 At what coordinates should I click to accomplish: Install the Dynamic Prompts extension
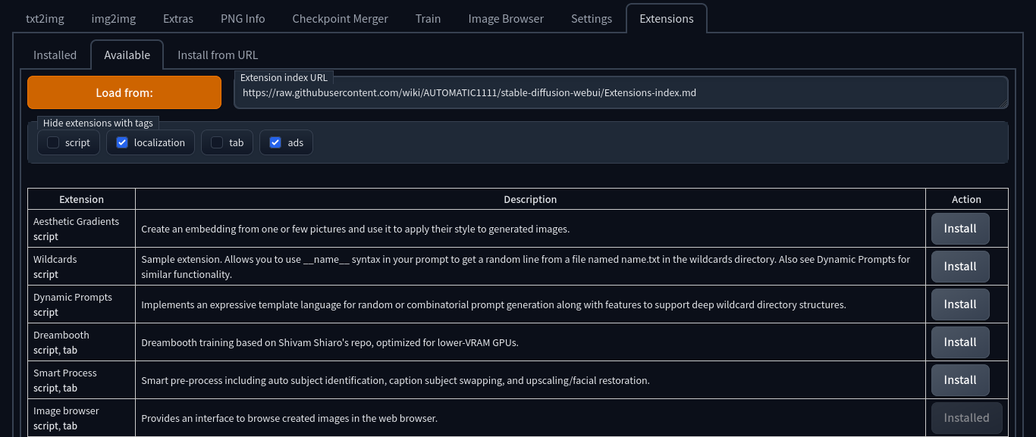click(x=960, y=304)
